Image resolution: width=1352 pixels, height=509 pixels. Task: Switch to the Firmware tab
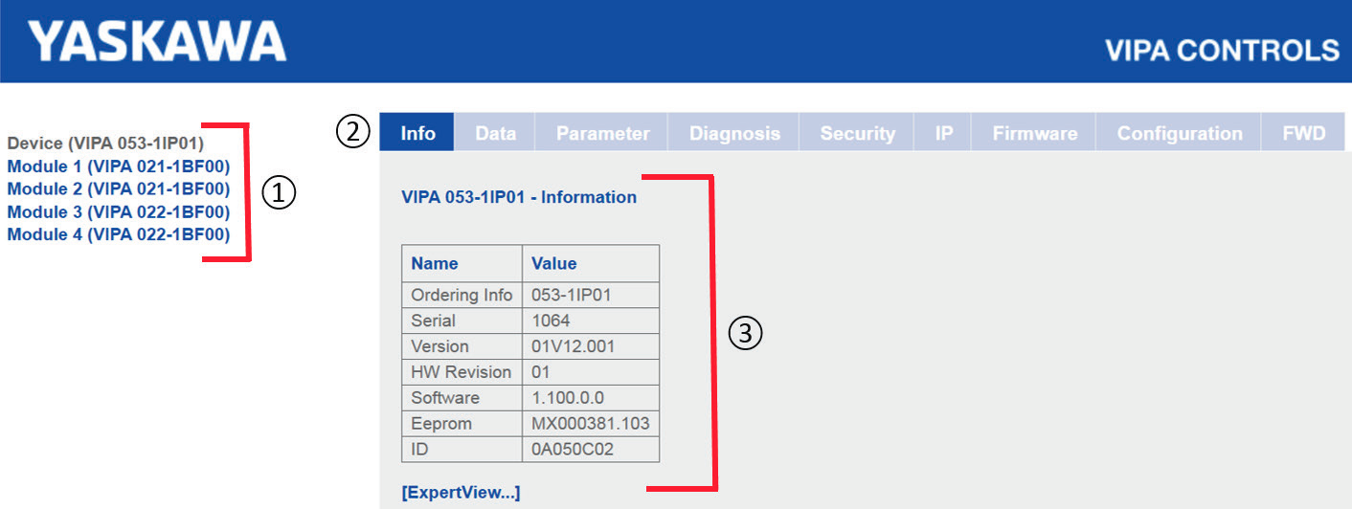[x=1034, y=133]
